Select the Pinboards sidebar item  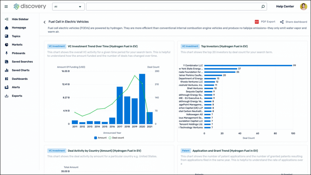point(18,53)
